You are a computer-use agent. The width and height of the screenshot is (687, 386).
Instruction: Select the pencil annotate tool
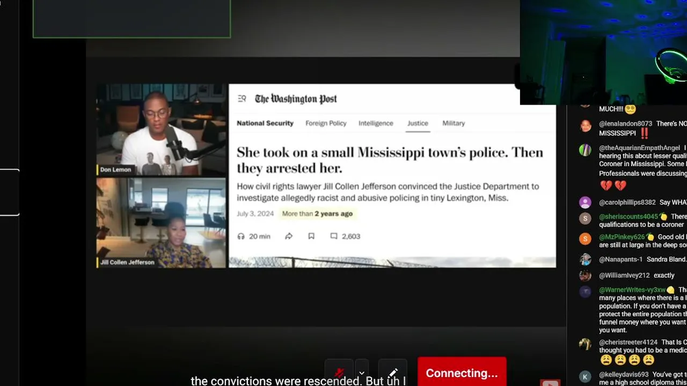pyautogui.click(x=393, y=373)
